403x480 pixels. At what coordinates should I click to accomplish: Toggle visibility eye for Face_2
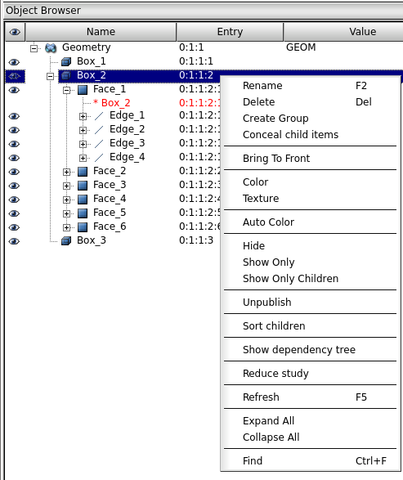(14, 172)
